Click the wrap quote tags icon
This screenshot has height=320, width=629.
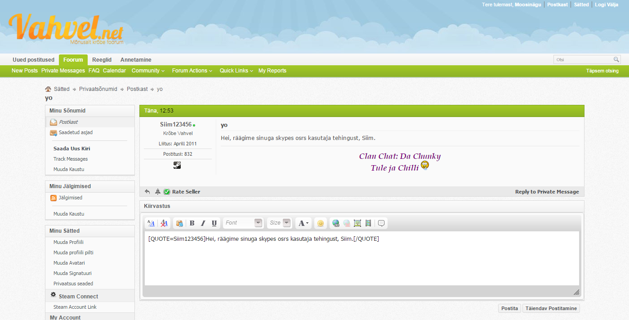point(381,223)
